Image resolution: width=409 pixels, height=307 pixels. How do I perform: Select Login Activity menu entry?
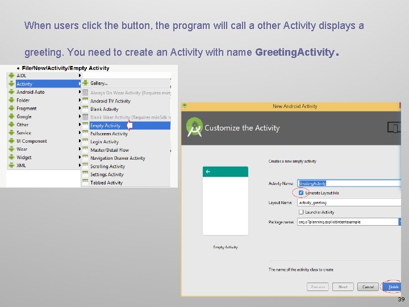click(126, 142)
